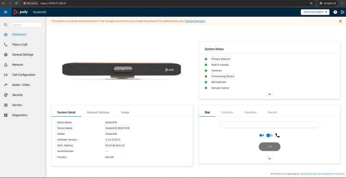This screenshot has width=346, height=178.
Task: Open Audio / Video in sidebar
Action: coord(21,85)
